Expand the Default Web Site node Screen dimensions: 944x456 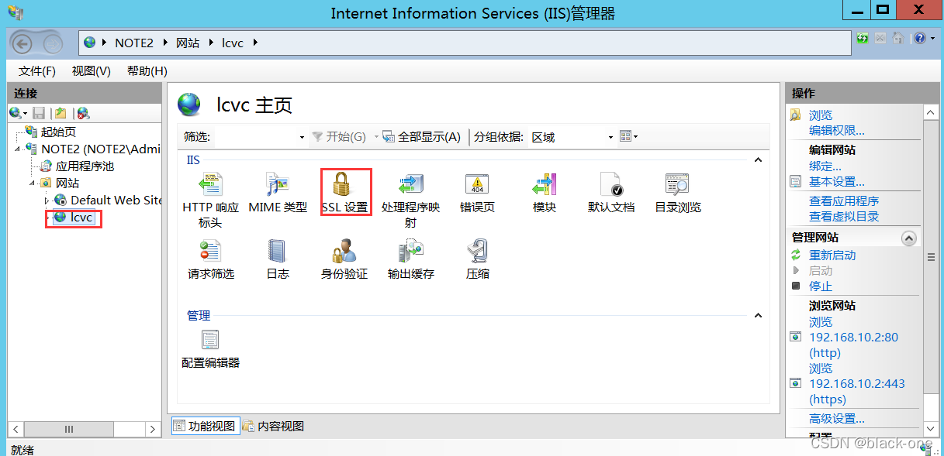(x=47, y=201)
